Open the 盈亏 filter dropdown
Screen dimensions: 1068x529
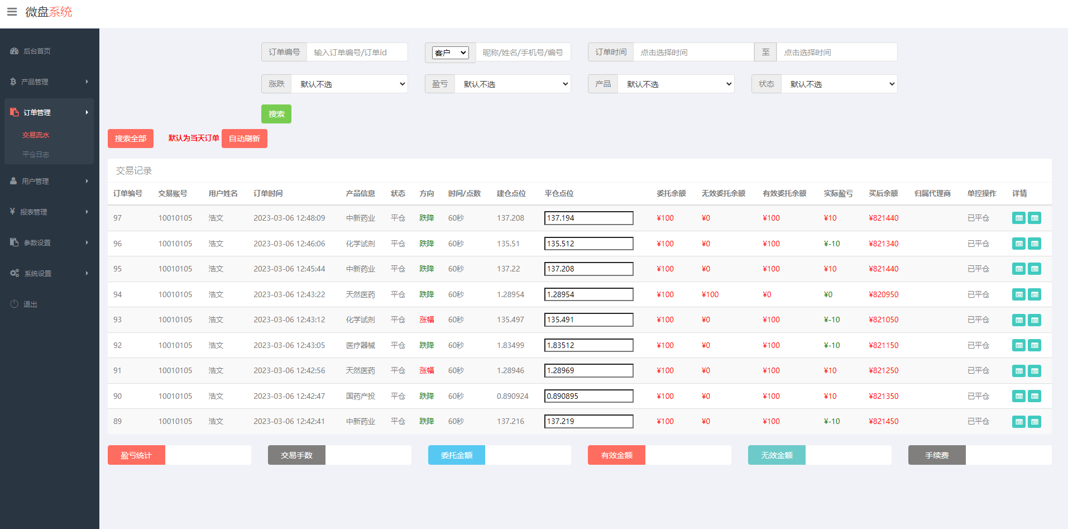(x=513, y=84)
